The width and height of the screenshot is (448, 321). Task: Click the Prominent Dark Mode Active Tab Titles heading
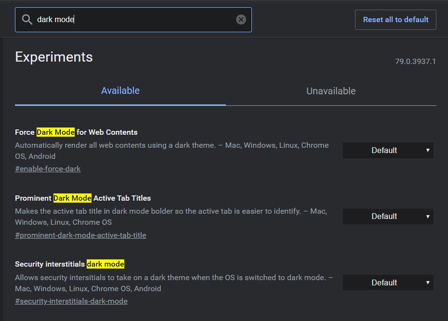pos(83,198)
